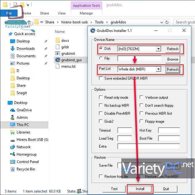The height and width of the screenshot is (195, 195).
Task: Expand the chevron after Share in path
Action: click(x=58, y=22)
